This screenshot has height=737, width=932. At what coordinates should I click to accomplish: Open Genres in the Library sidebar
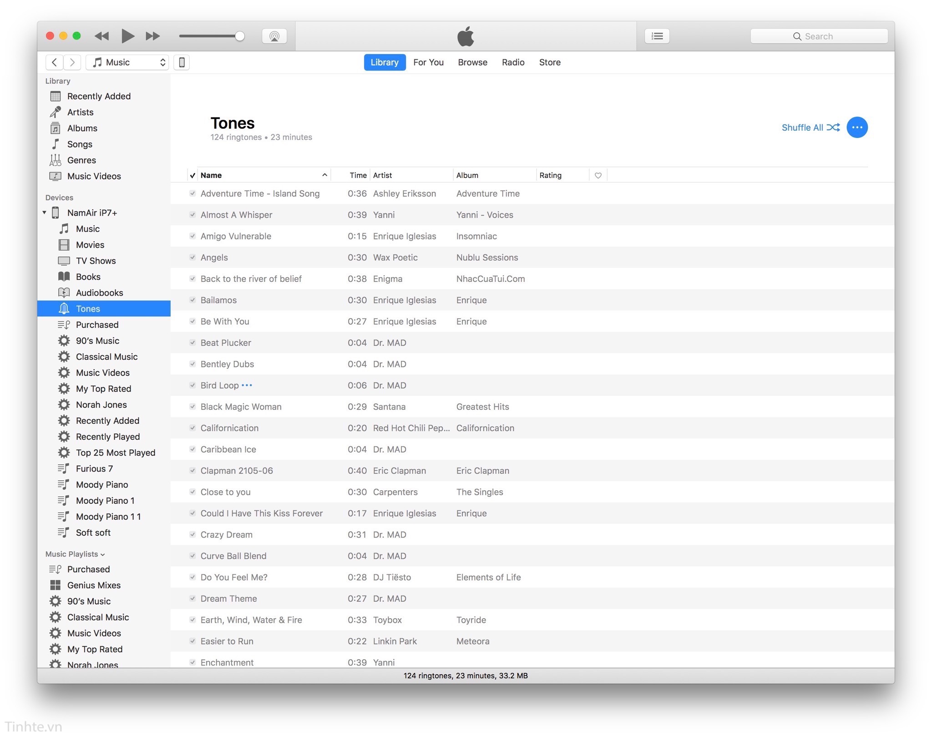pyautogui.click(x=81, y=160)
